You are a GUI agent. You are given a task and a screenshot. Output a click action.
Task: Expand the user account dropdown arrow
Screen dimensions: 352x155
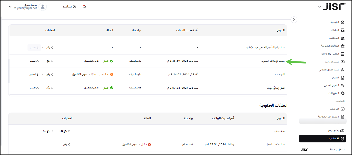click(10, 7)
